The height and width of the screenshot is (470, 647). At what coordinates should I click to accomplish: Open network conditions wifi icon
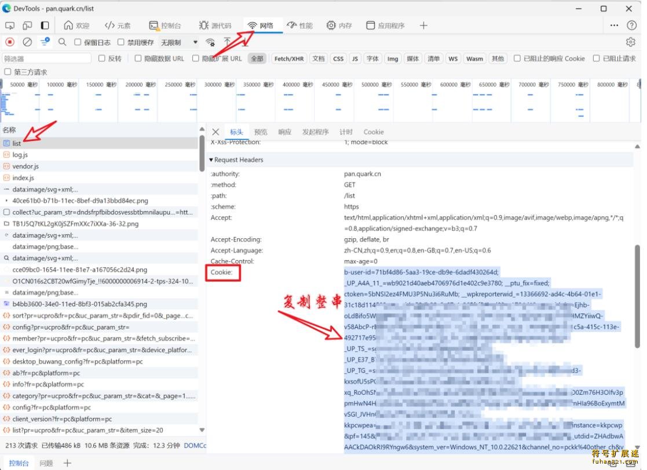(x=210, y=42)
